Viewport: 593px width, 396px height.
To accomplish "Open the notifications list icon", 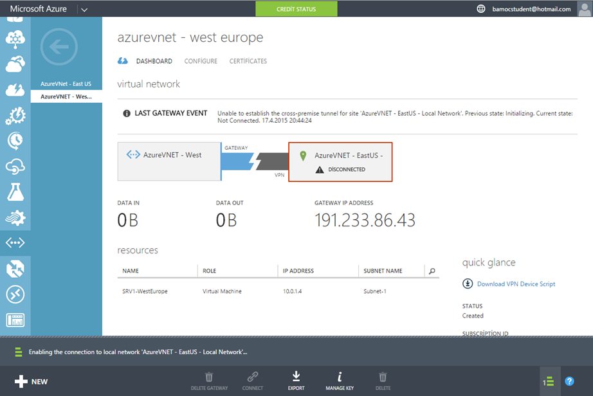I will pyautogui.click(x=549, y=382).
